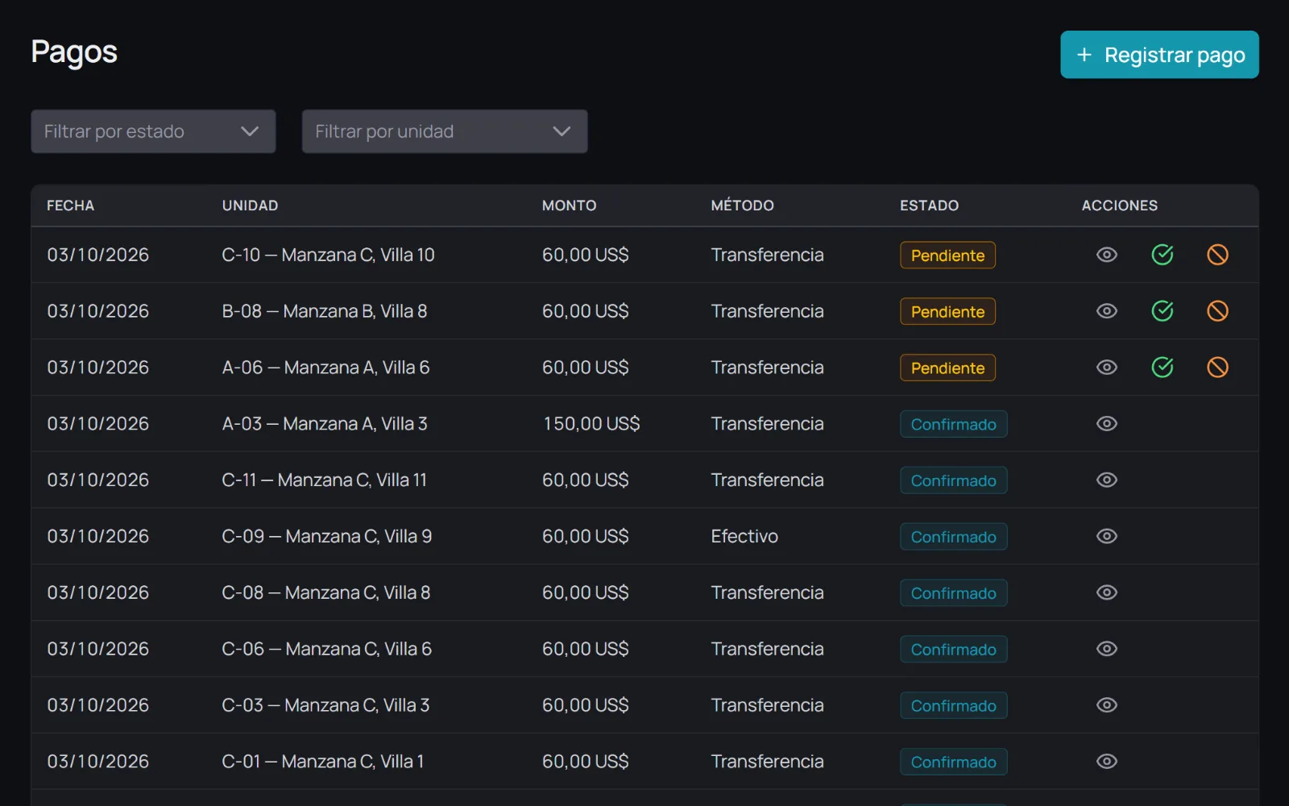Select the A-03 — Manzana A, Villa 3 cell

tap(325, 424)
